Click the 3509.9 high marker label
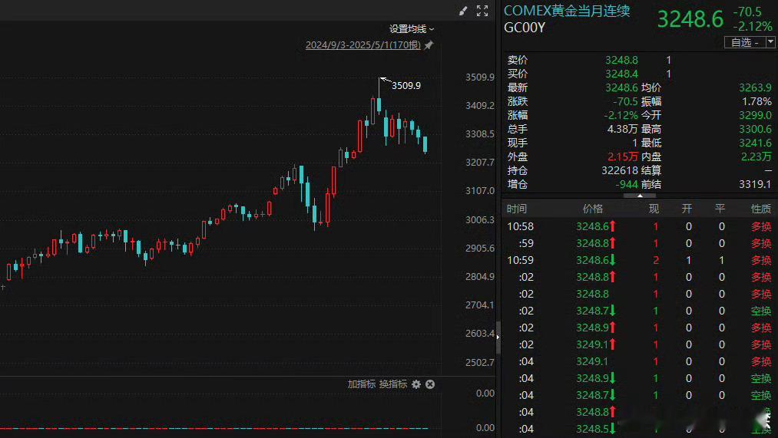Image resolution: width=778 pixels, height=438 pixels. 406,86
